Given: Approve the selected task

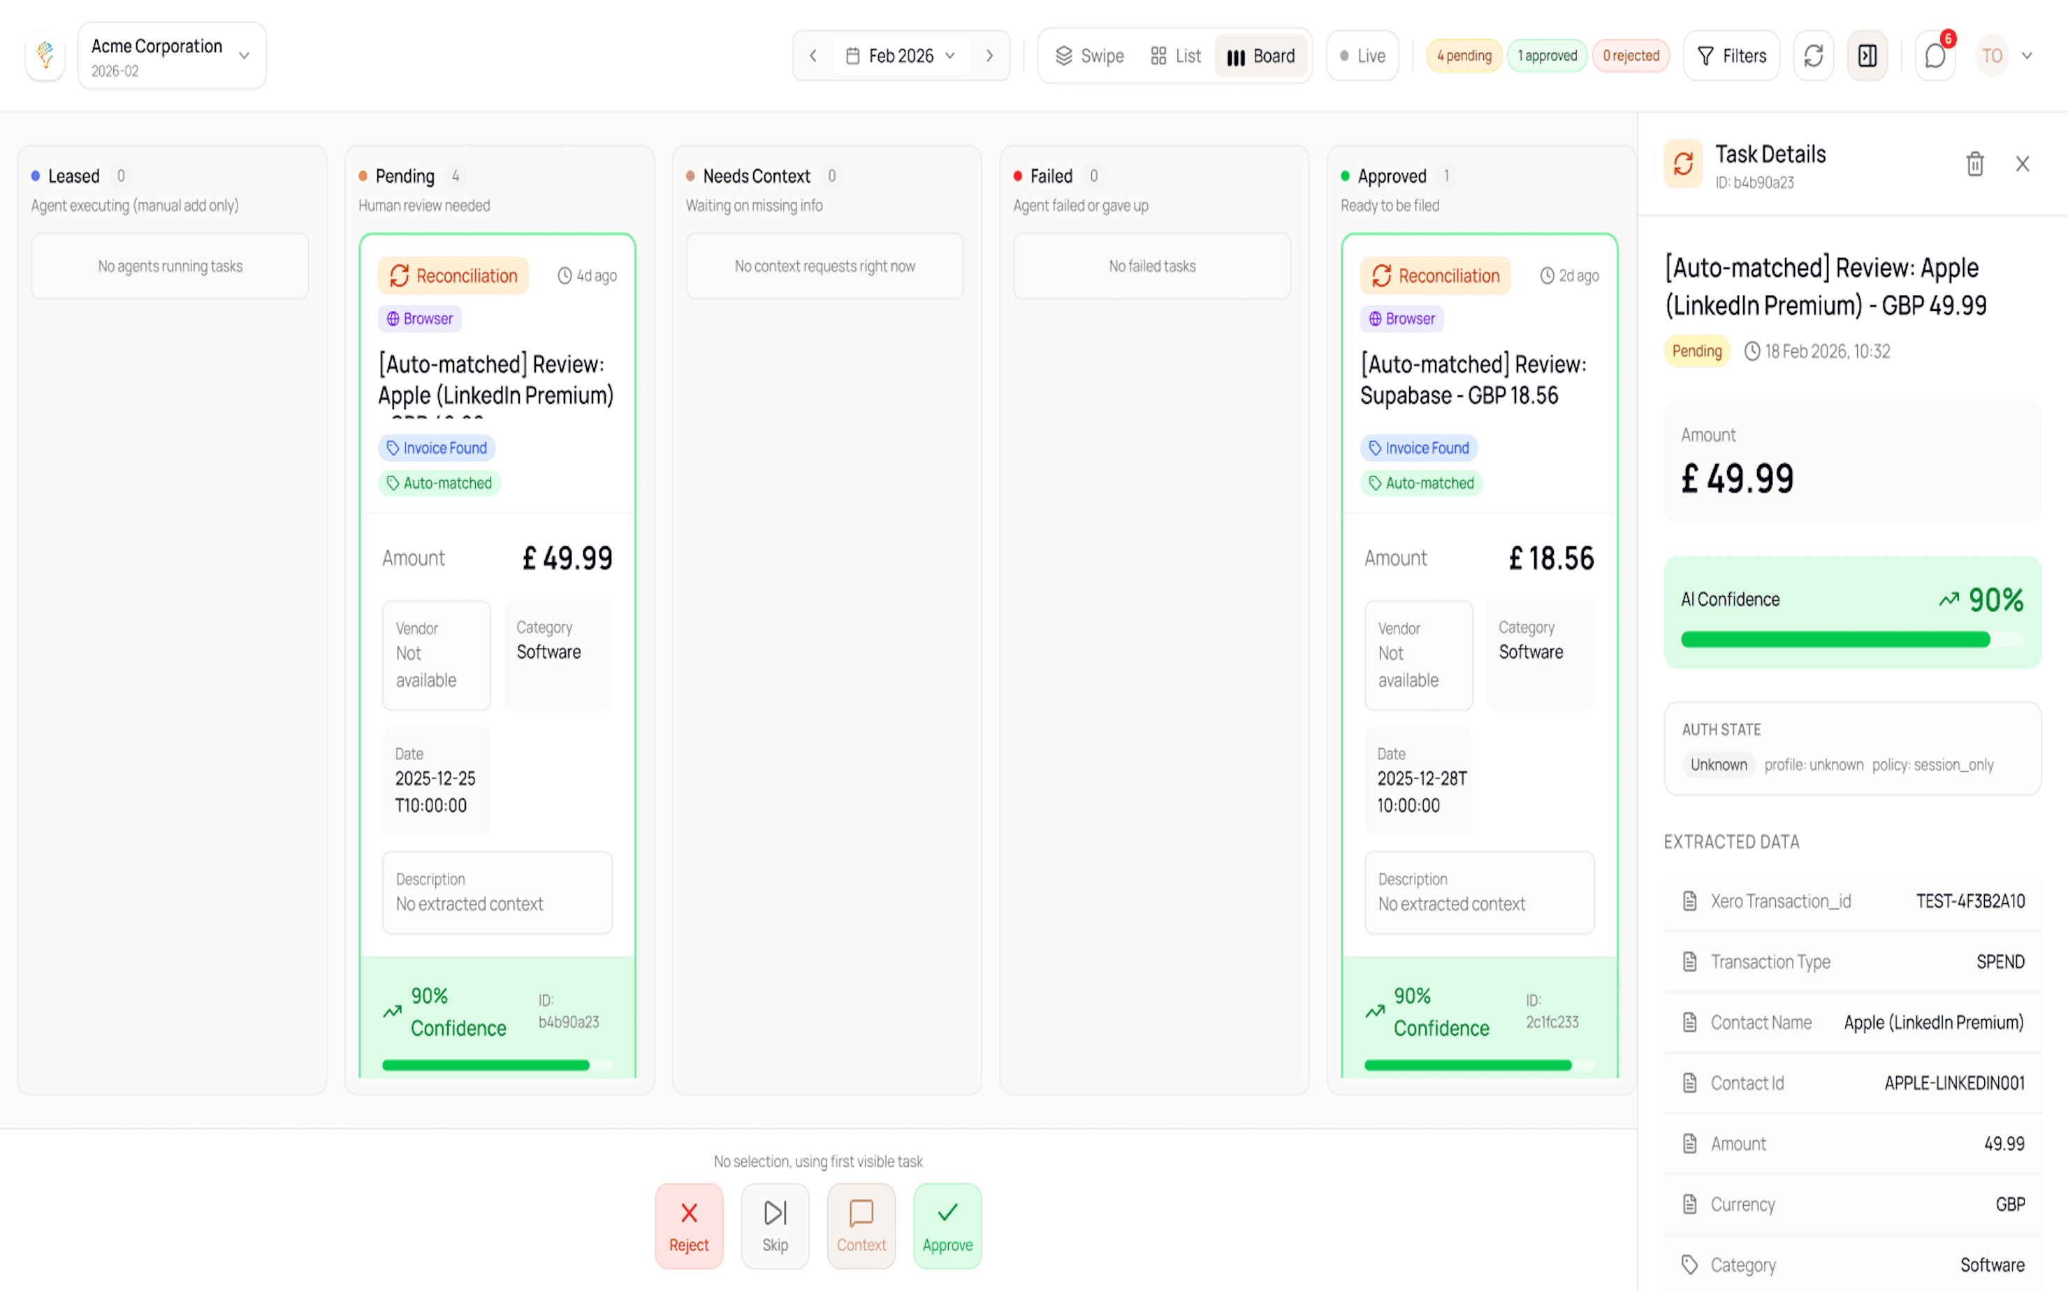Looking at the screenshot, I should [947, 1225].
